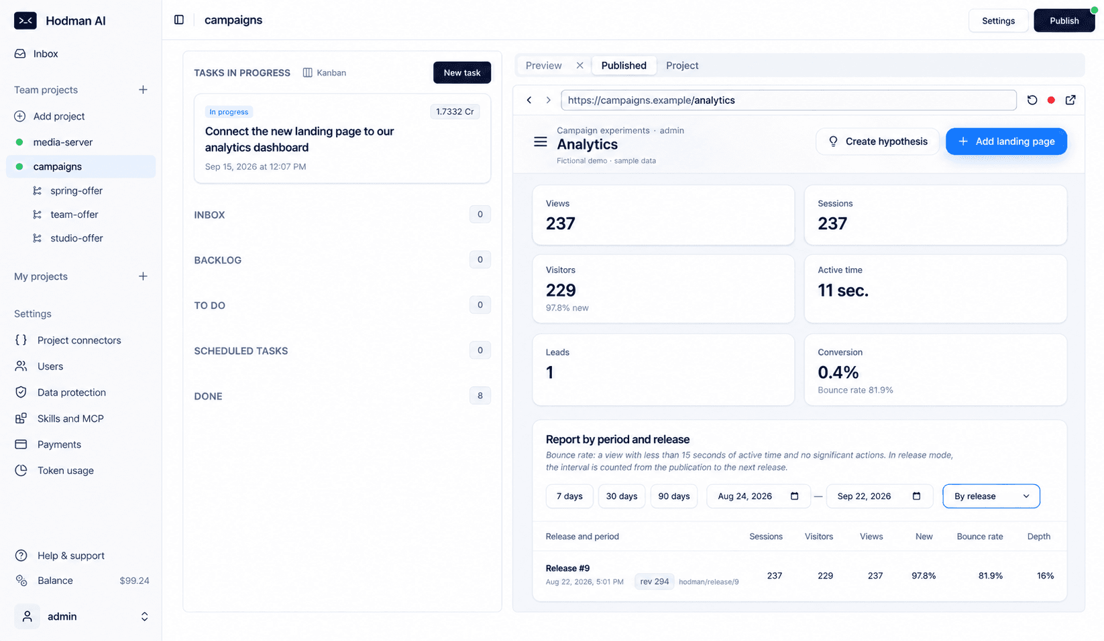Image resolution: width=1104 pixels, height=641 pixels.
Task: Select the 7 days period
Action: pyautogui.click(x=569, y=496)
